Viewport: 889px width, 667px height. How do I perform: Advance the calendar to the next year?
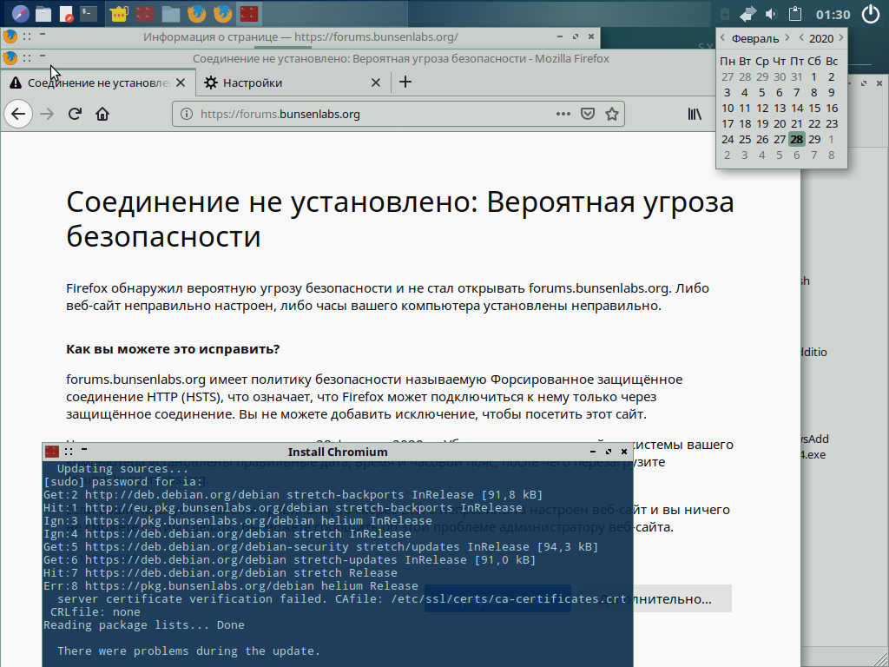pyautogui.click(x=840, y=38)
